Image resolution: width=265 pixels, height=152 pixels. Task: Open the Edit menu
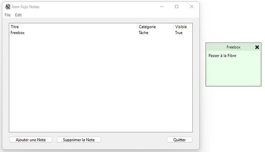point(18,15)
